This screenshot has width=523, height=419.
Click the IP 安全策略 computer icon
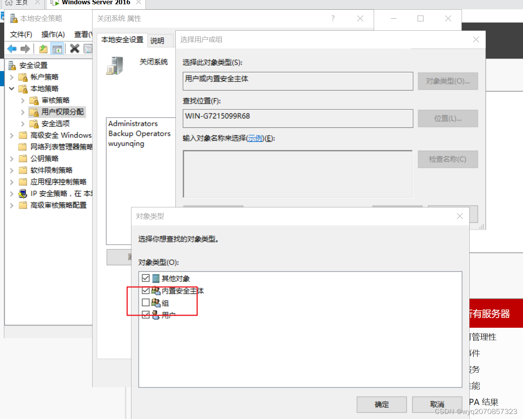point(22,193)
